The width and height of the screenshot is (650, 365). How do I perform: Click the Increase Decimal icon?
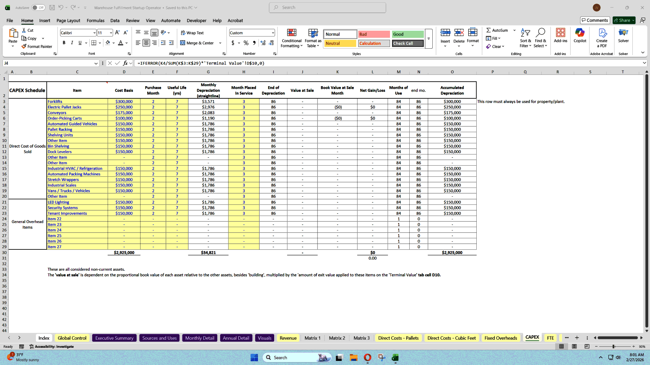click(x=263, y=43)
